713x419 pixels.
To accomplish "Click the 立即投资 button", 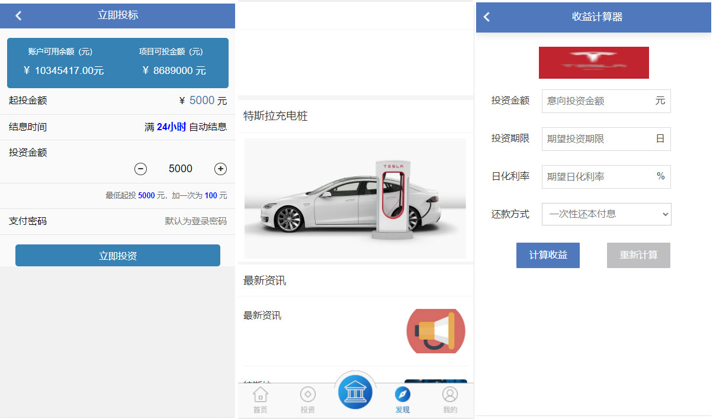I will pos(118,256).
